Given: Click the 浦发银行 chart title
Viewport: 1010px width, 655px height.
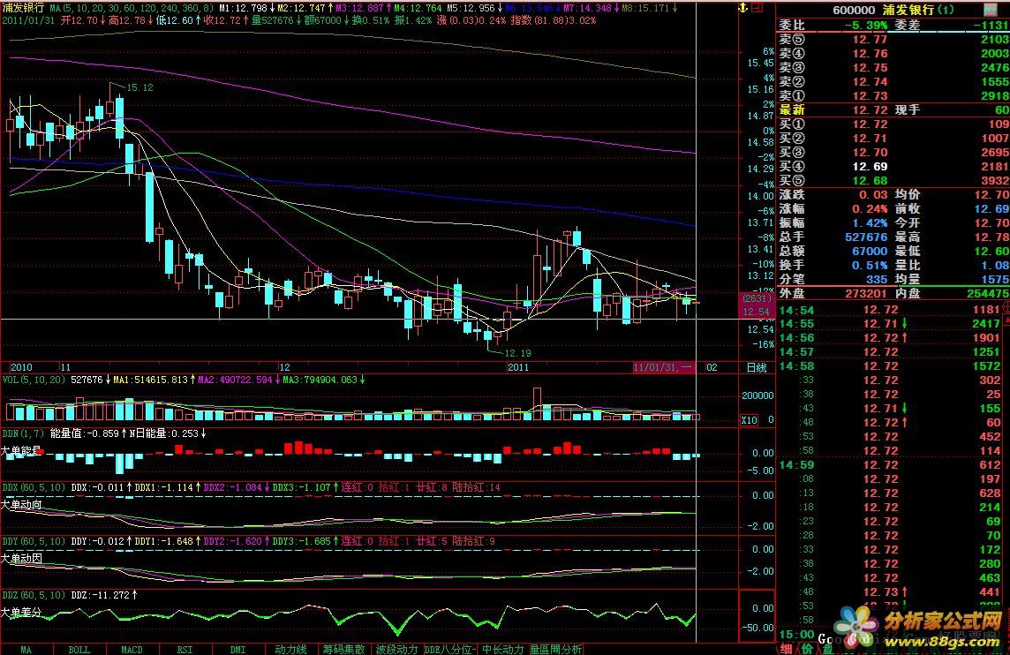Looking at the screenshot, I should [23, 8].
